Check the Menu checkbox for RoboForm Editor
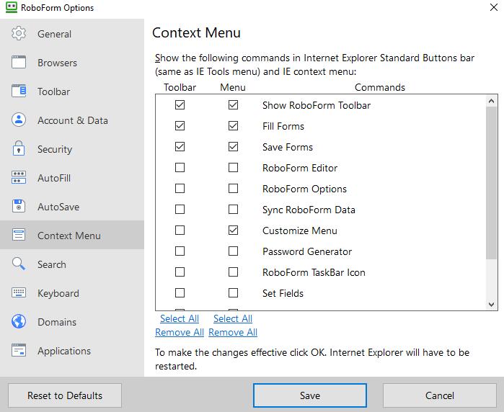Image resolution: width=504 pixels, height=412 pixels. click(233, 168)
